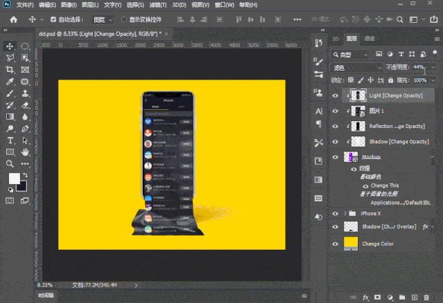Open the 文件(F) menu
The height and width of the screenshot is (303, 443).
coord(25,5)
